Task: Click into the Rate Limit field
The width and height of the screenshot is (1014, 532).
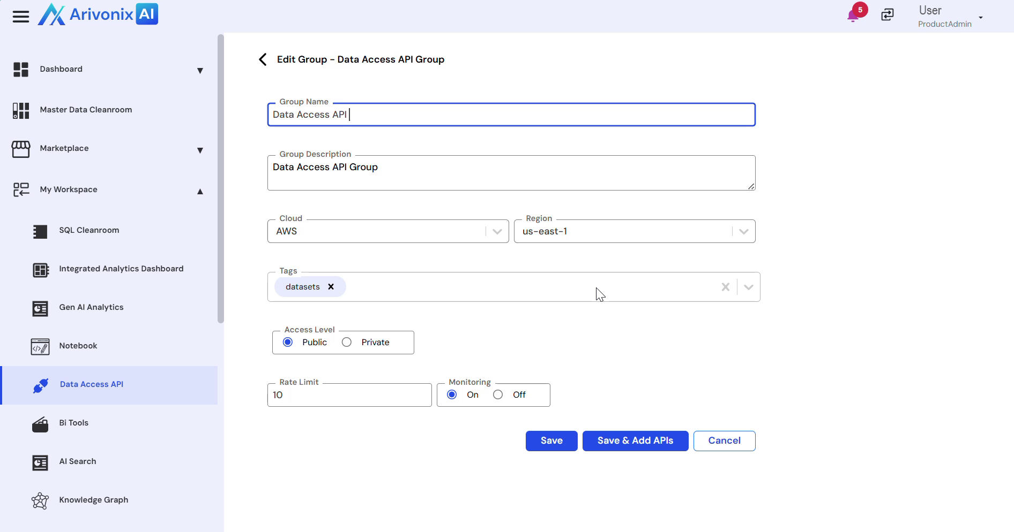Action: pyautogui.click(x=349, y=396)
